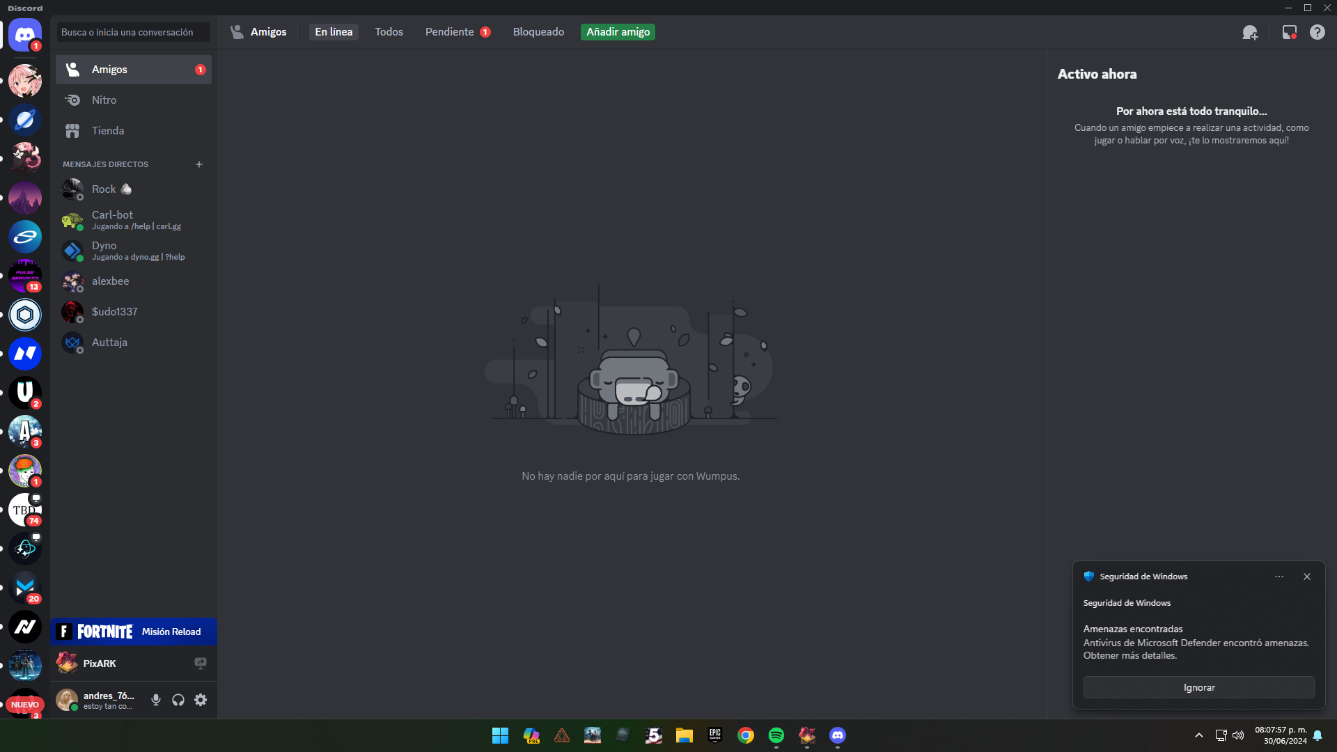
Task: Open the pink-haired anime avatar server
Action: pos(25,81)
